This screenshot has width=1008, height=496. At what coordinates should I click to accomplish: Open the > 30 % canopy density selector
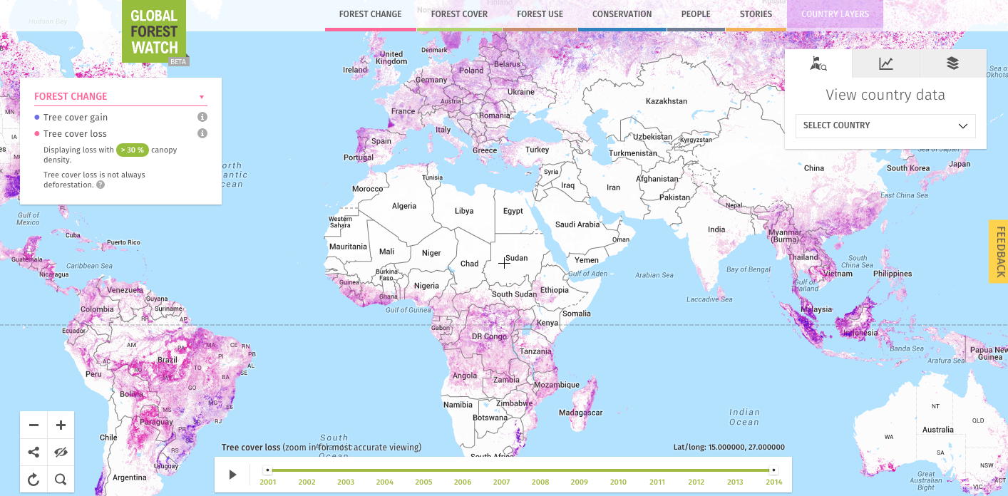[x=133, y=150]
